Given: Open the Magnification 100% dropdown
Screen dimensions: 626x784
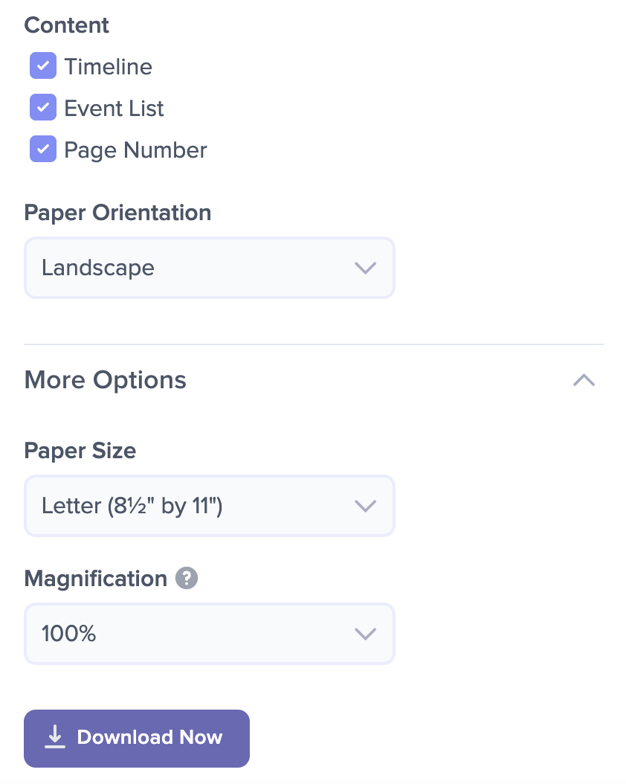Looking at the screenshot, I should pos(210,634).
